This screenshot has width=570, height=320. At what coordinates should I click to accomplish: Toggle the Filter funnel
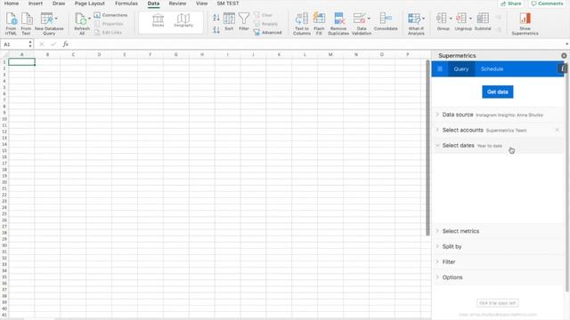tap(244, 21)
